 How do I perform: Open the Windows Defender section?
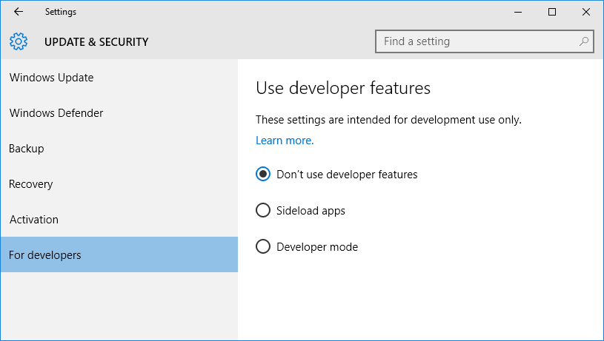tap(119, 113)
